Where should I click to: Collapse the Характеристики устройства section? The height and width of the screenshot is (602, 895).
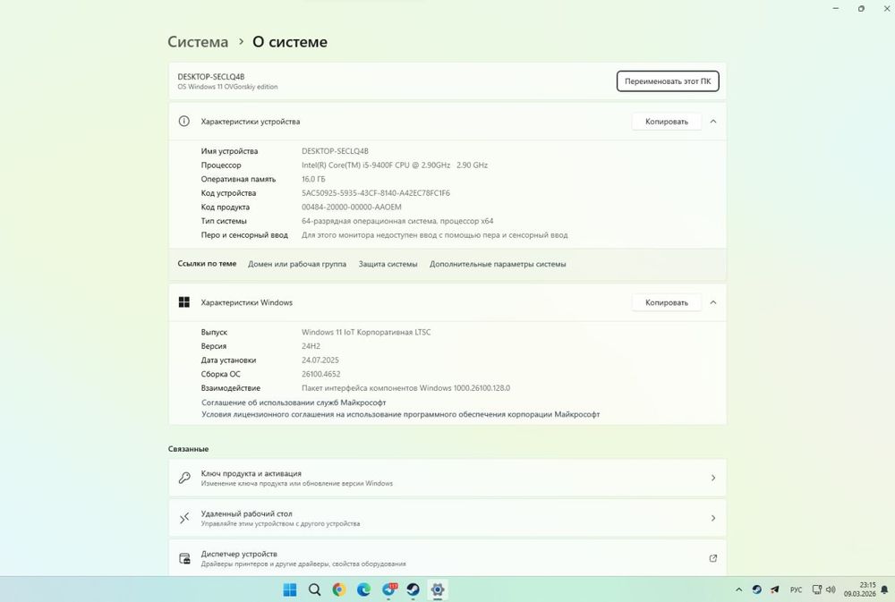713,122
